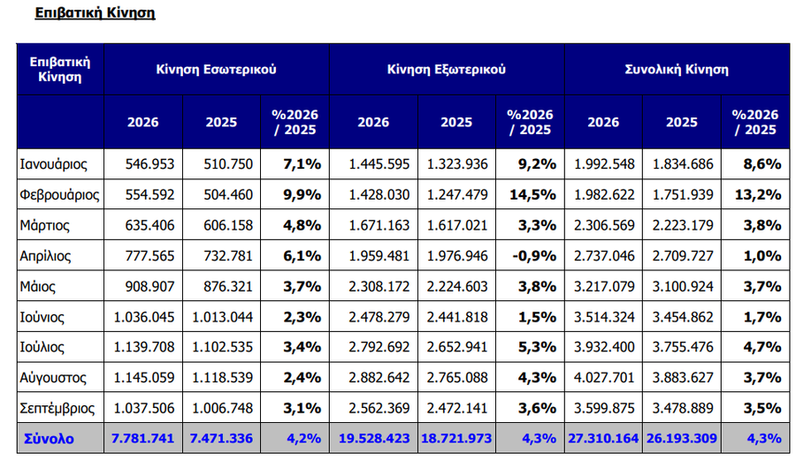Click the Επιβατική Κίνηση underlined heading
796x461 pixels.
tap(95, 12)
